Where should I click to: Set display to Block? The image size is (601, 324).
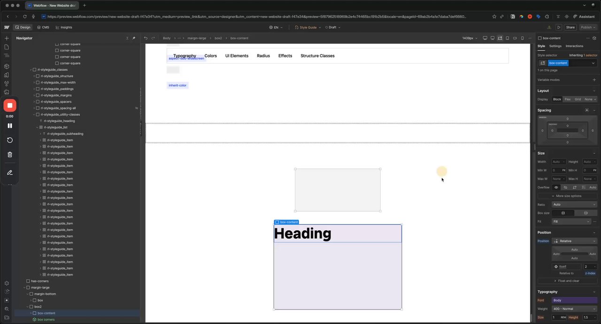point(557,99)
